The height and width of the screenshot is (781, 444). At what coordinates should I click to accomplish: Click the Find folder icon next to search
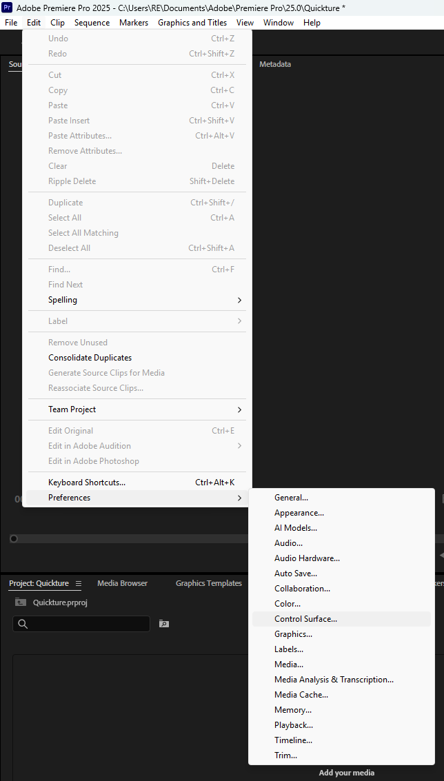164,624
